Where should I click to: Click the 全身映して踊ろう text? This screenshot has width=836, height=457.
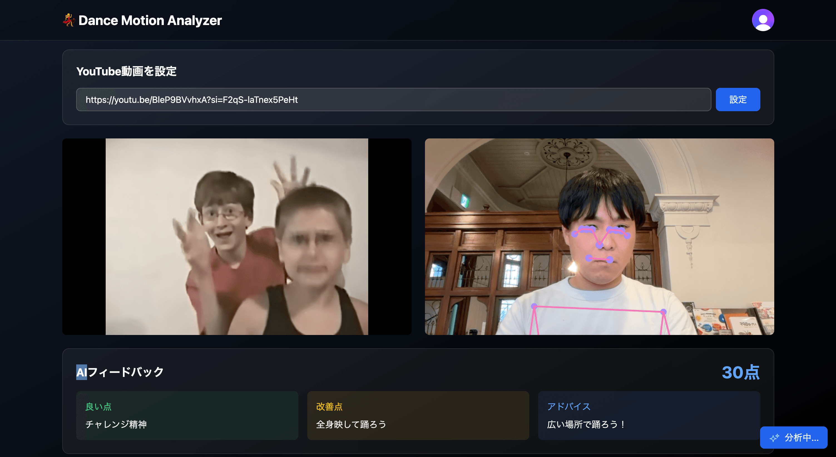pos(351,424)
